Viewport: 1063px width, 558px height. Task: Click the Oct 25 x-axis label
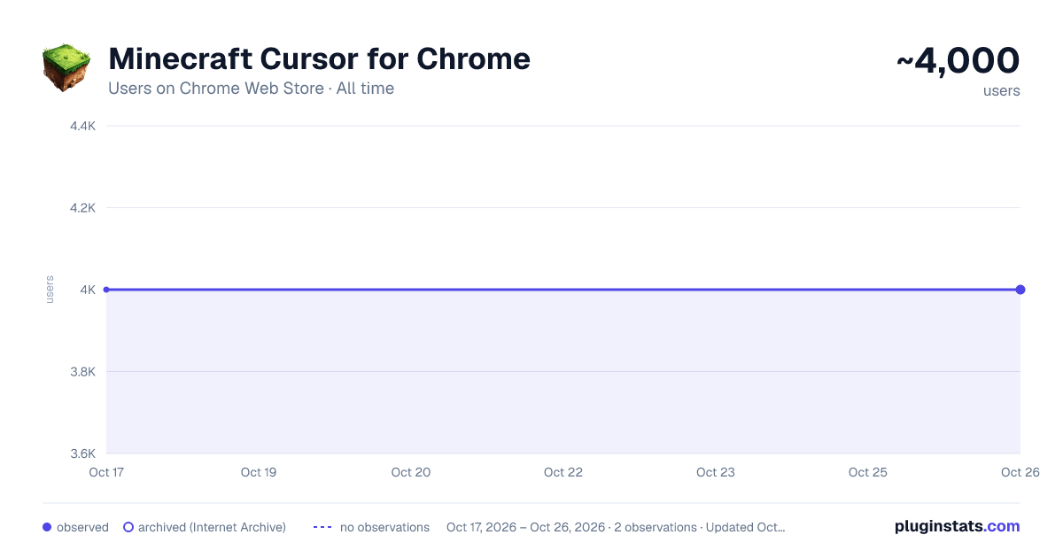click(868, 472)
